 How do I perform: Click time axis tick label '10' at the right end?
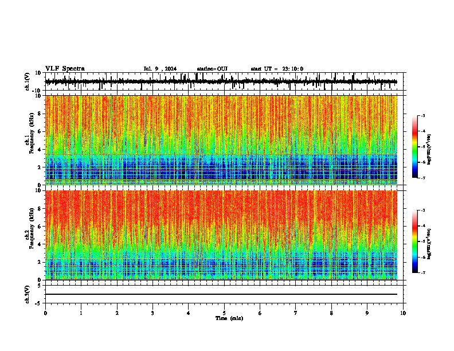[x=403, y=313]
